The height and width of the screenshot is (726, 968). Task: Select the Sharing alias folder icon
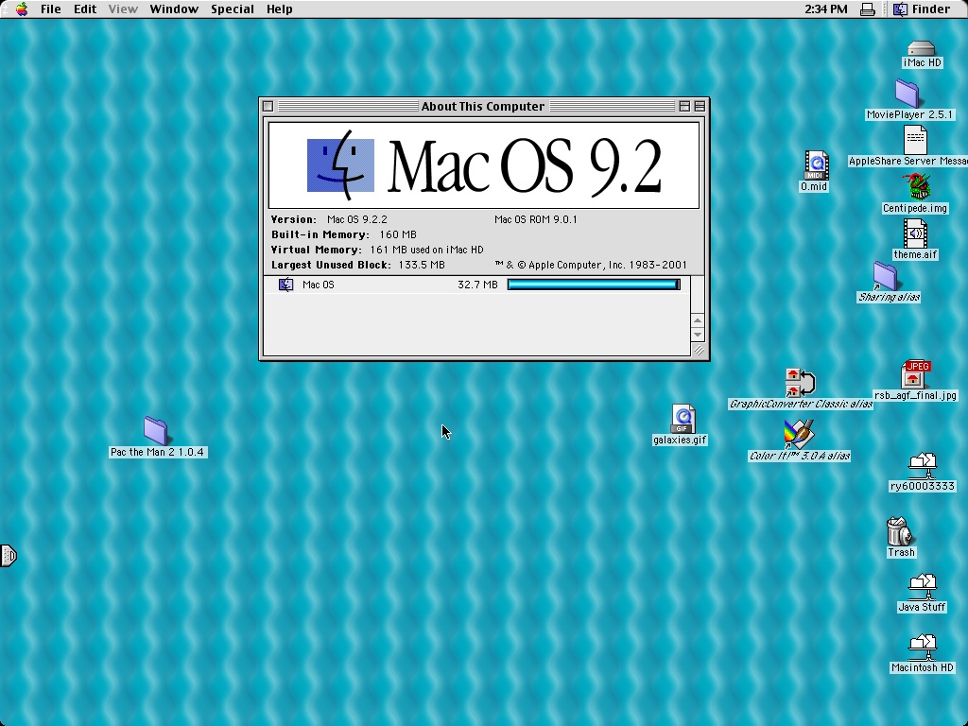(x=885, y=276)
